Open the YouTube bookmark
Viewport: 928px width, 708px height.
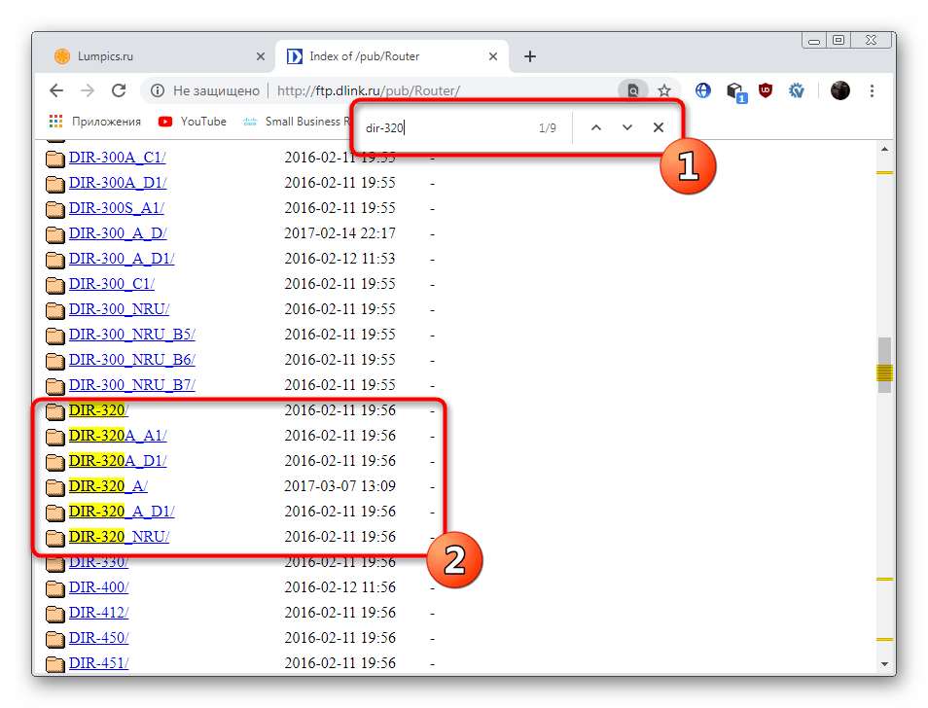(x=193, y=122)
